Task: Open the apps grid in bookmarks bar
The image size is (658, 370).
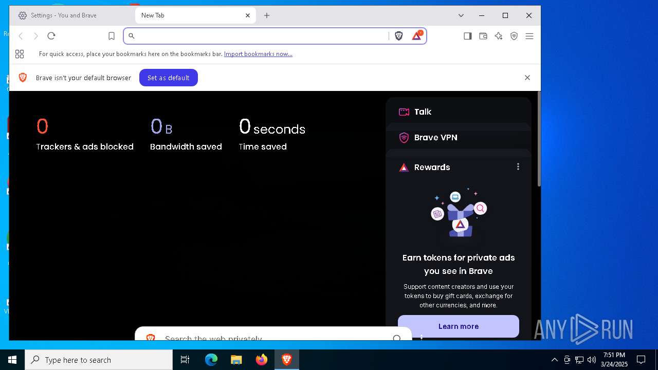Action: 20,54
